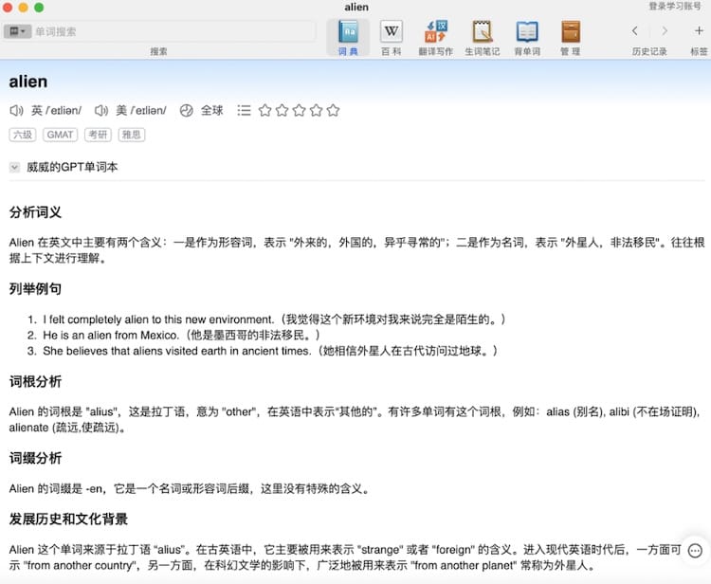Rate word with first star
This screenshot has width=711, height=584.
tap(264, 110)
